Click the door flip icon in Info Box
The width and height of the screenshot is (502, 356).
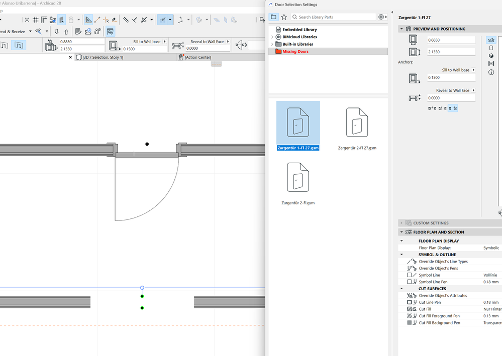241,45
